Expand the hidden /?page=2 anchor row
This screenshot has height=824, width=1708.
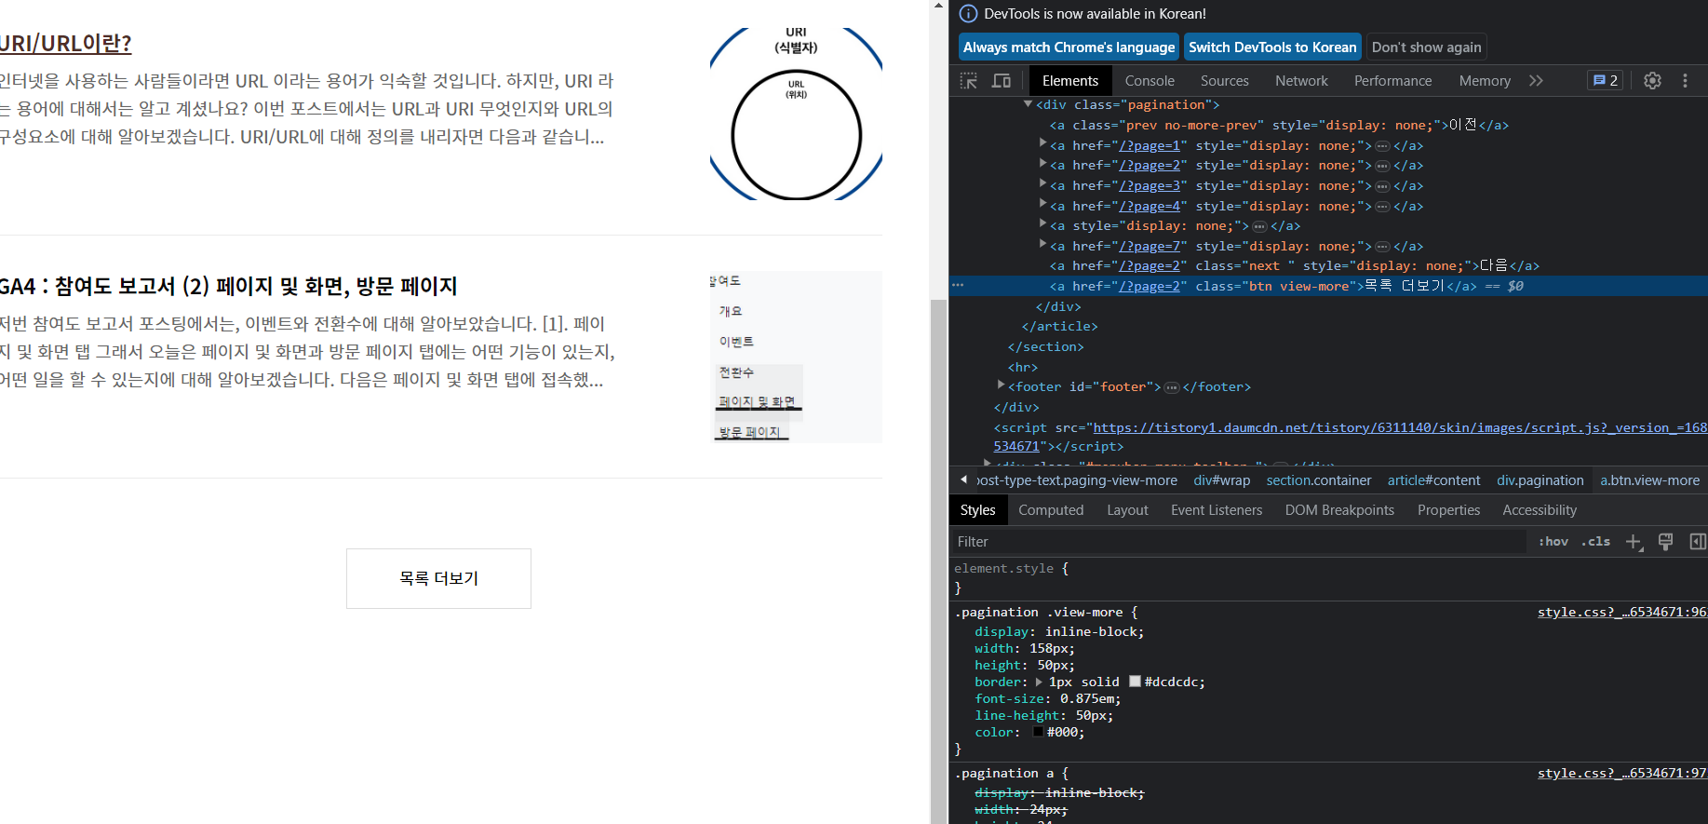click(1043, 163)
